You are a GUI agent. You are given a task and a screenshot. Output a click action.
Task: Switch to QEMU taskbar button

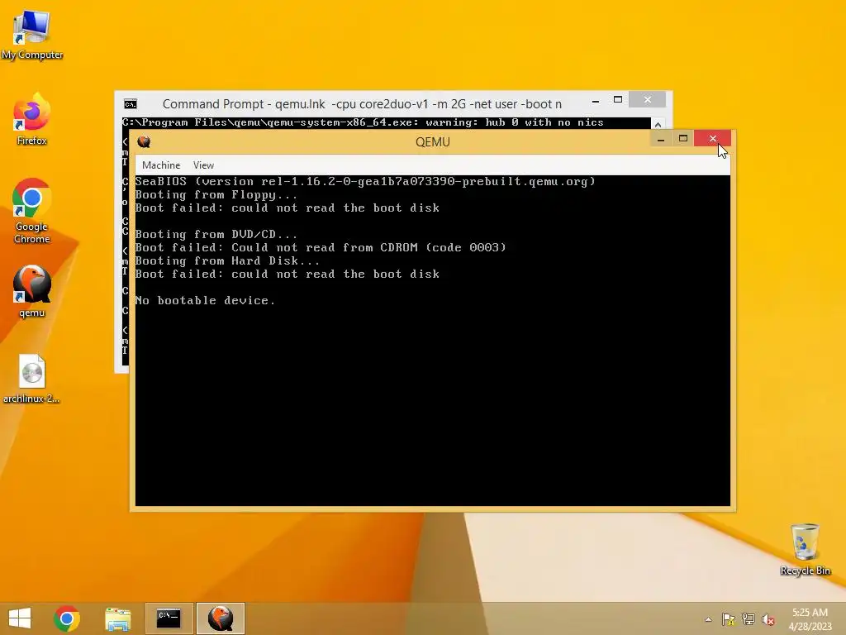tap(220, 618)
